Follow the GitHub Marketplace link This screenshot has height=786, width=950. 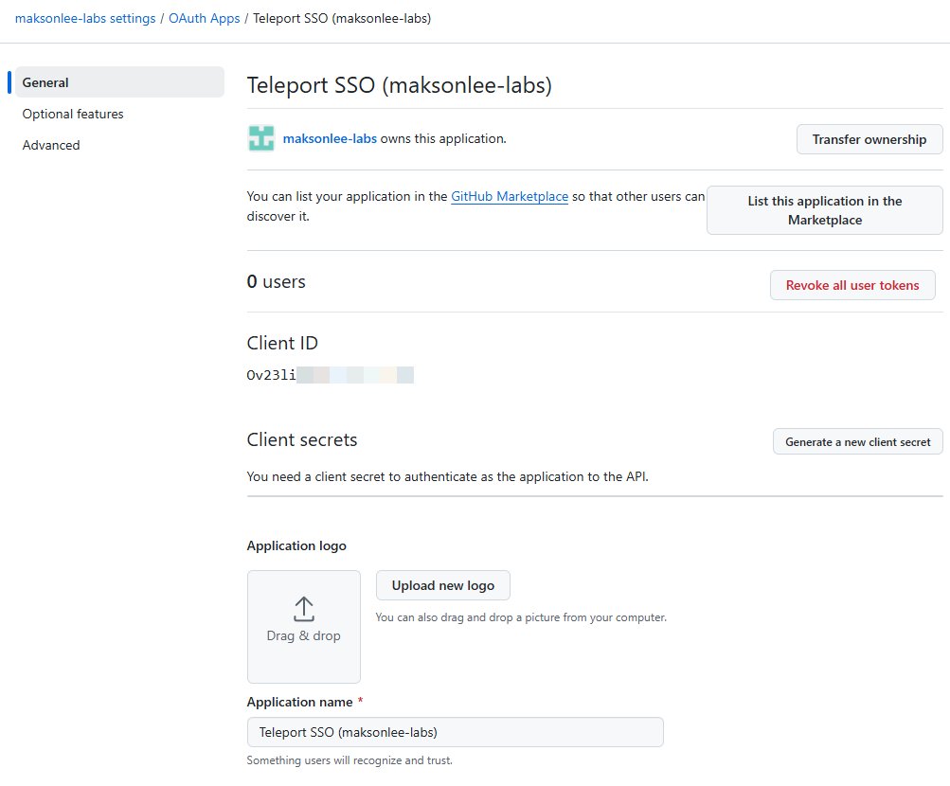click(510, 197)
